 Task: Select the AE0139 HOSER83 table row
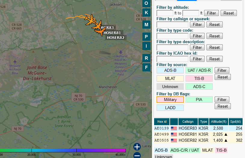(x=198, y=128)
